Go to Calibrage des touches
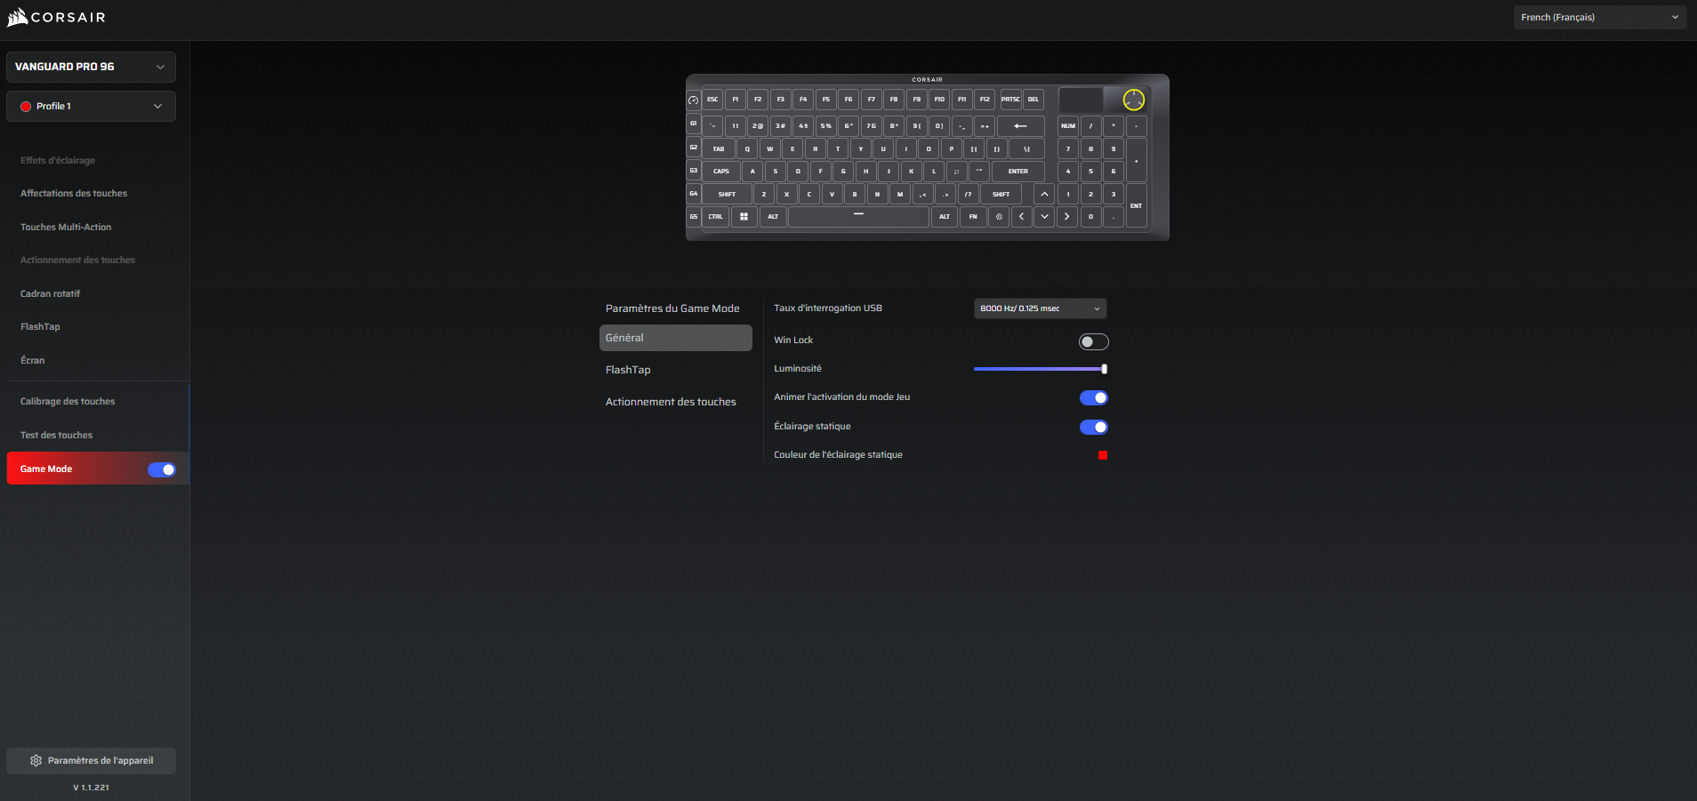1697x801 pixels. tap(68, 402)
